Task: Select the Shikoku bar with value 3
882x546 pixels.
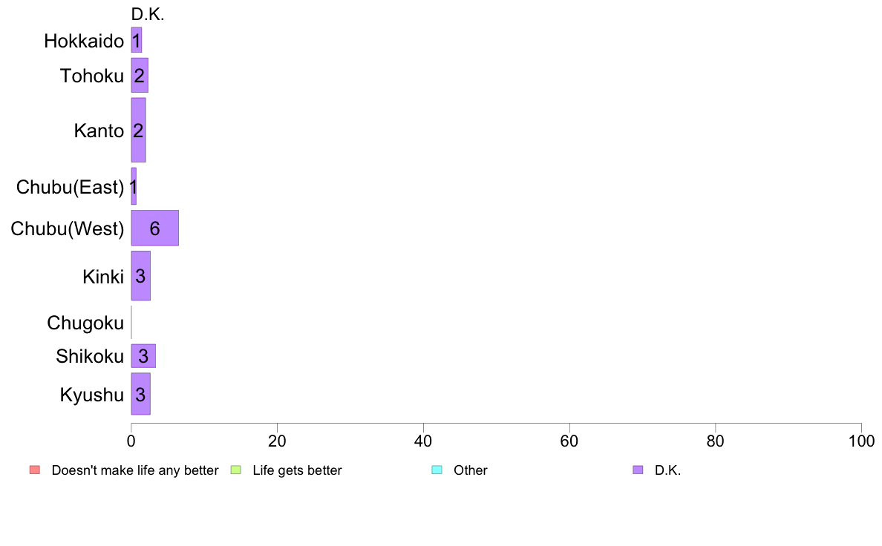Action: point(143,356)
